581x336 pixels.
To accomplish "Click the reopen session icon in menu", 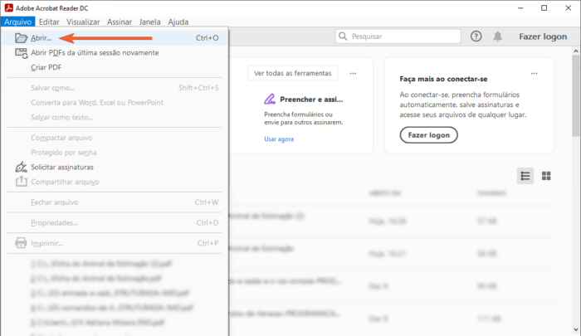I will pyautogui.click(x=21, y=53).
